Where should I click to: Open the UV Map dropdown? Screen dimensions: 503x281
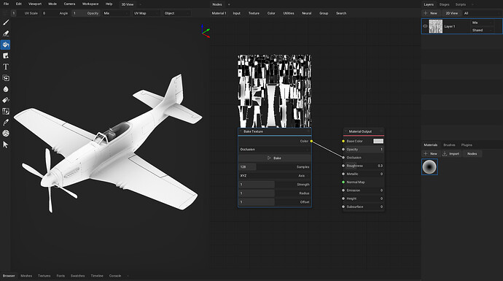pos(146,13)
